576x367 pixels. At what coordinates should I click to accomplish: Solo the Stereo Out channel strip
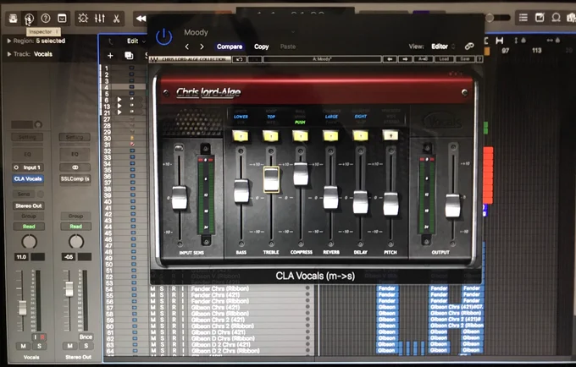point(86,346)
